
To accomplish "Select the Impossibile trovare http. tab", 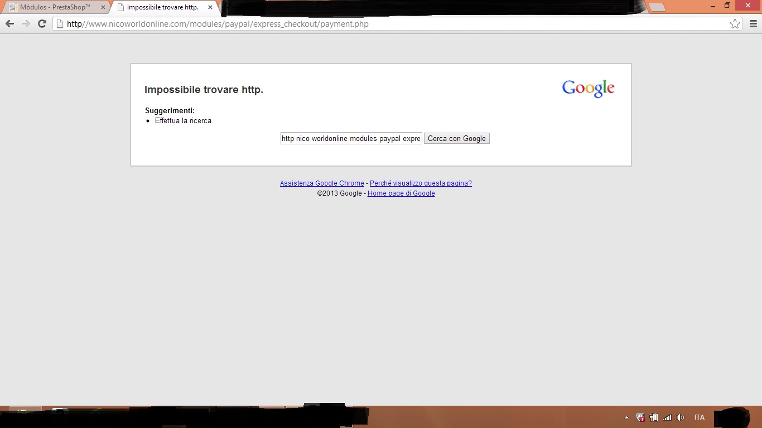I will click(x=162, y=7).
